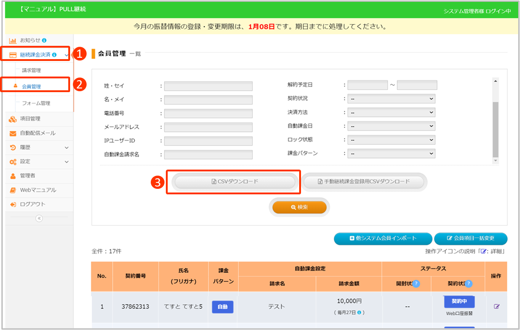This screenshot has height=330, width=520.
Task: Click the search form vertical scrollbar
Action: pos(495,128)
